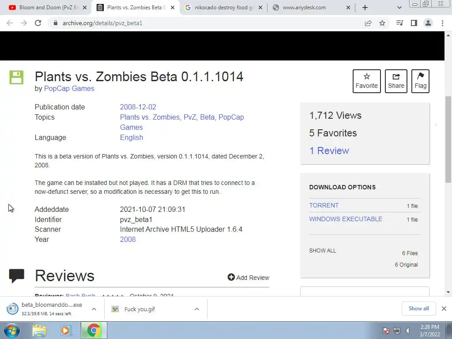
Task: Click the 6 Files count text
Action: pos(410,253)
